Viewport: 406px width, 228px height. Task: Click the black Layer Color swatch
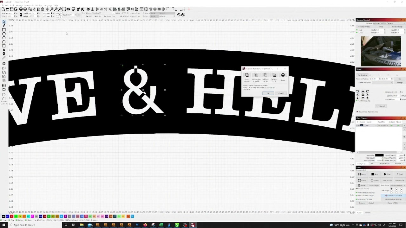(x=379, y=155)
